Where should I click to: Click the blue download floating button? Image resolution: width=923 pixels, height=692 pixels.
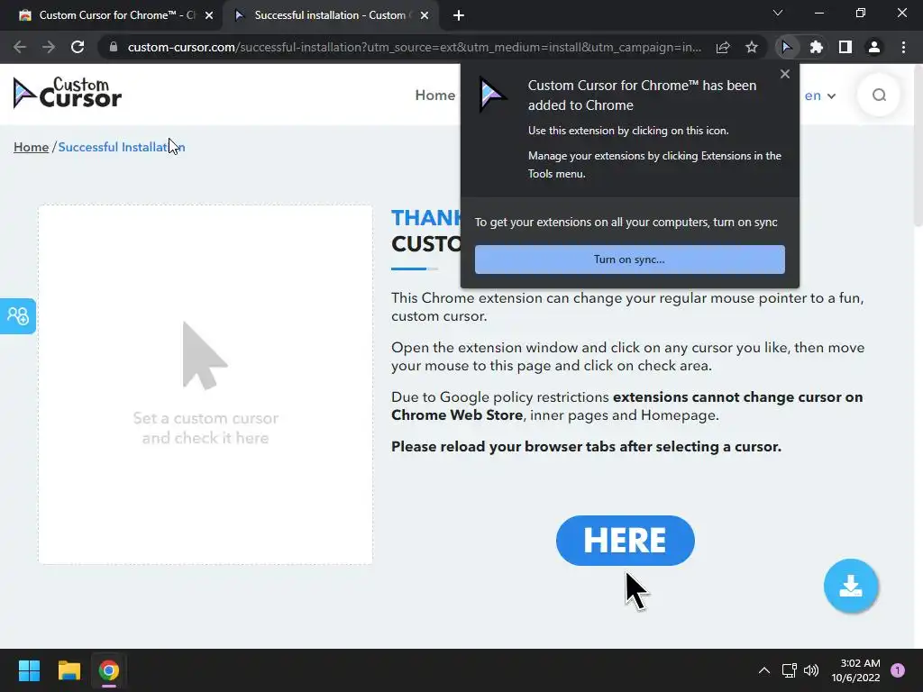coord(851,586)
